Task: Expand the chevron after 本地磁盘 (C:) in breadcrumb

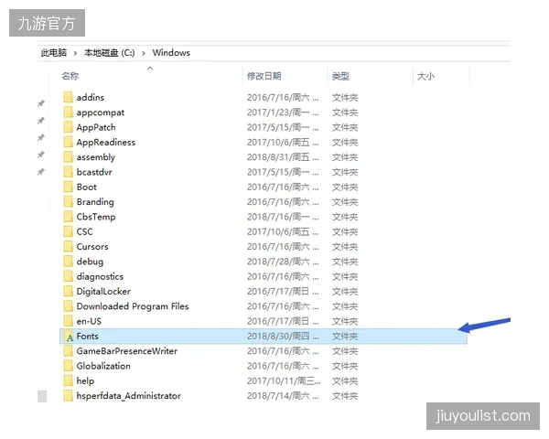Action: pyautogui.click(x=144, y=53)
